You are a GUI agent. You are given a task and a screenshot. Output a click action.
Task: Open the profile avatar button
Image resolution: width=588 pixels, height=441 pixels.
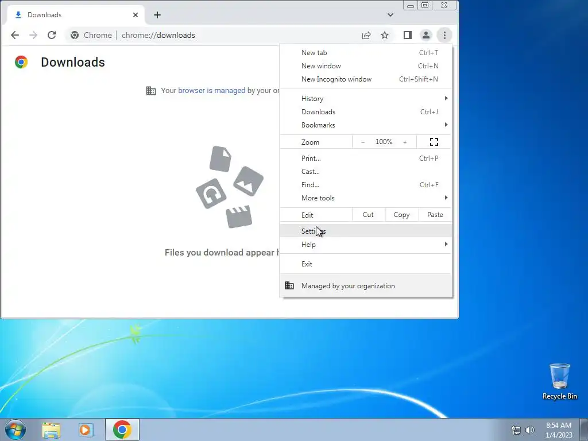point(426,35)
